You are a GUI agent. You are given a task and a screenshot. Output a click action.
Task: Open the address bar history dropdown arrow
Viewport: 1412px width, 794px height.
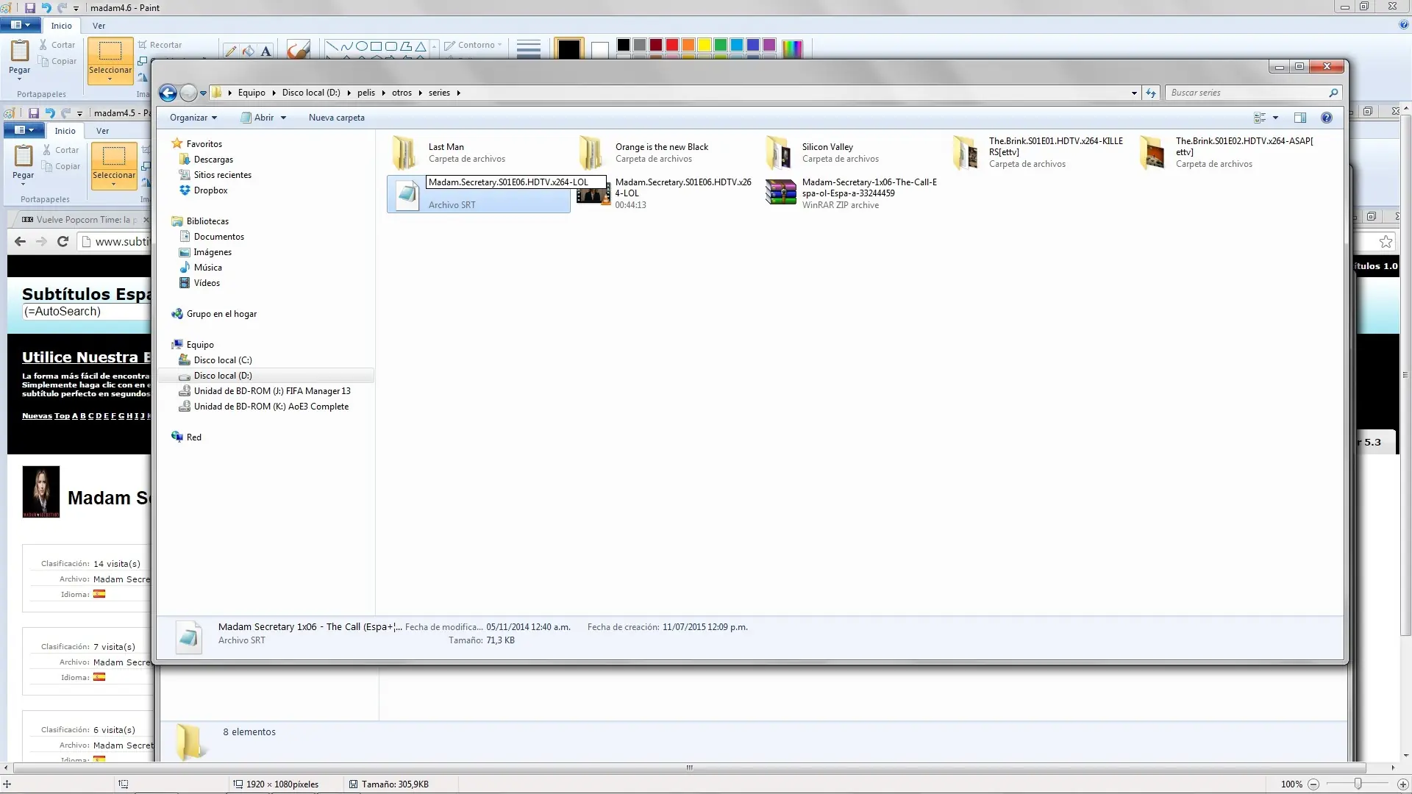coord(1134,93)
